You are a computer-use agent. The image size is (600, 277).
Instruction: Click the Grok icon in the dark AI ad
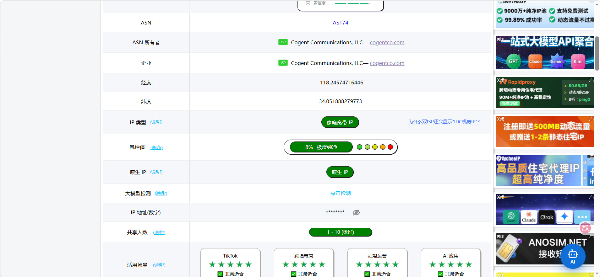click(x=547, y=217)
